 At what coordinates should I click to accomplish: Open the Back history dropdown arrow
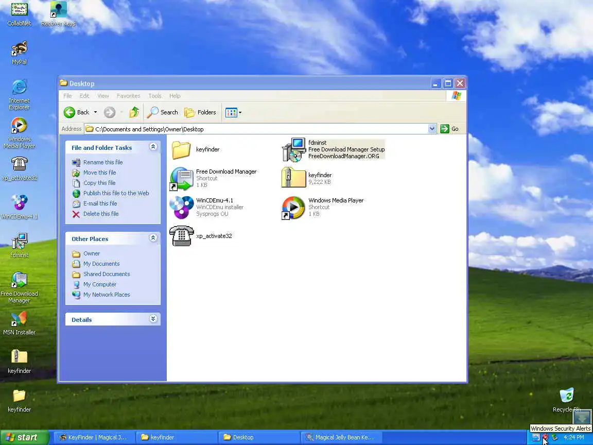point(95,112)
